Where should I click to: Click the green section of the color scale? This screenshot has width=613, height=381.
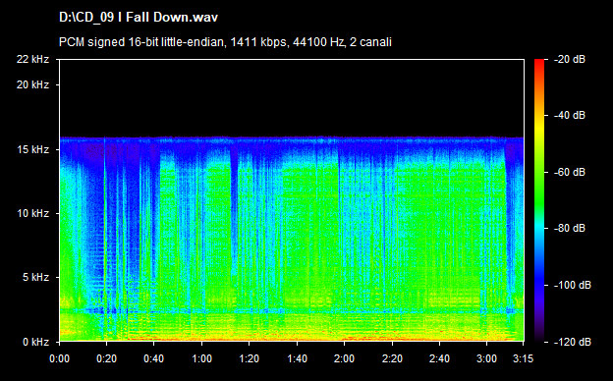(x=539, y=188)
